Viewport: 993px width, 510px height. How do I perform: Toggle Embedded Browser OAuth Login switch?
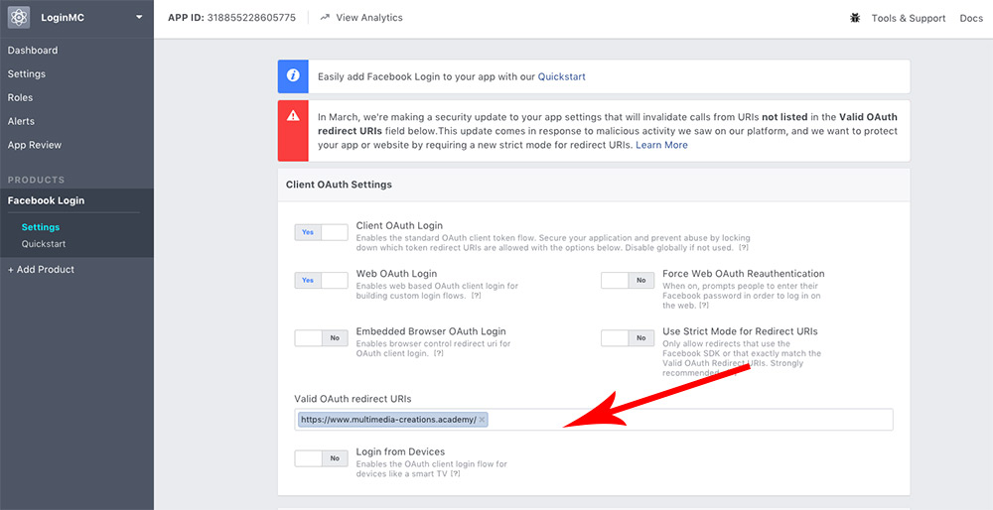pos(321,338)
